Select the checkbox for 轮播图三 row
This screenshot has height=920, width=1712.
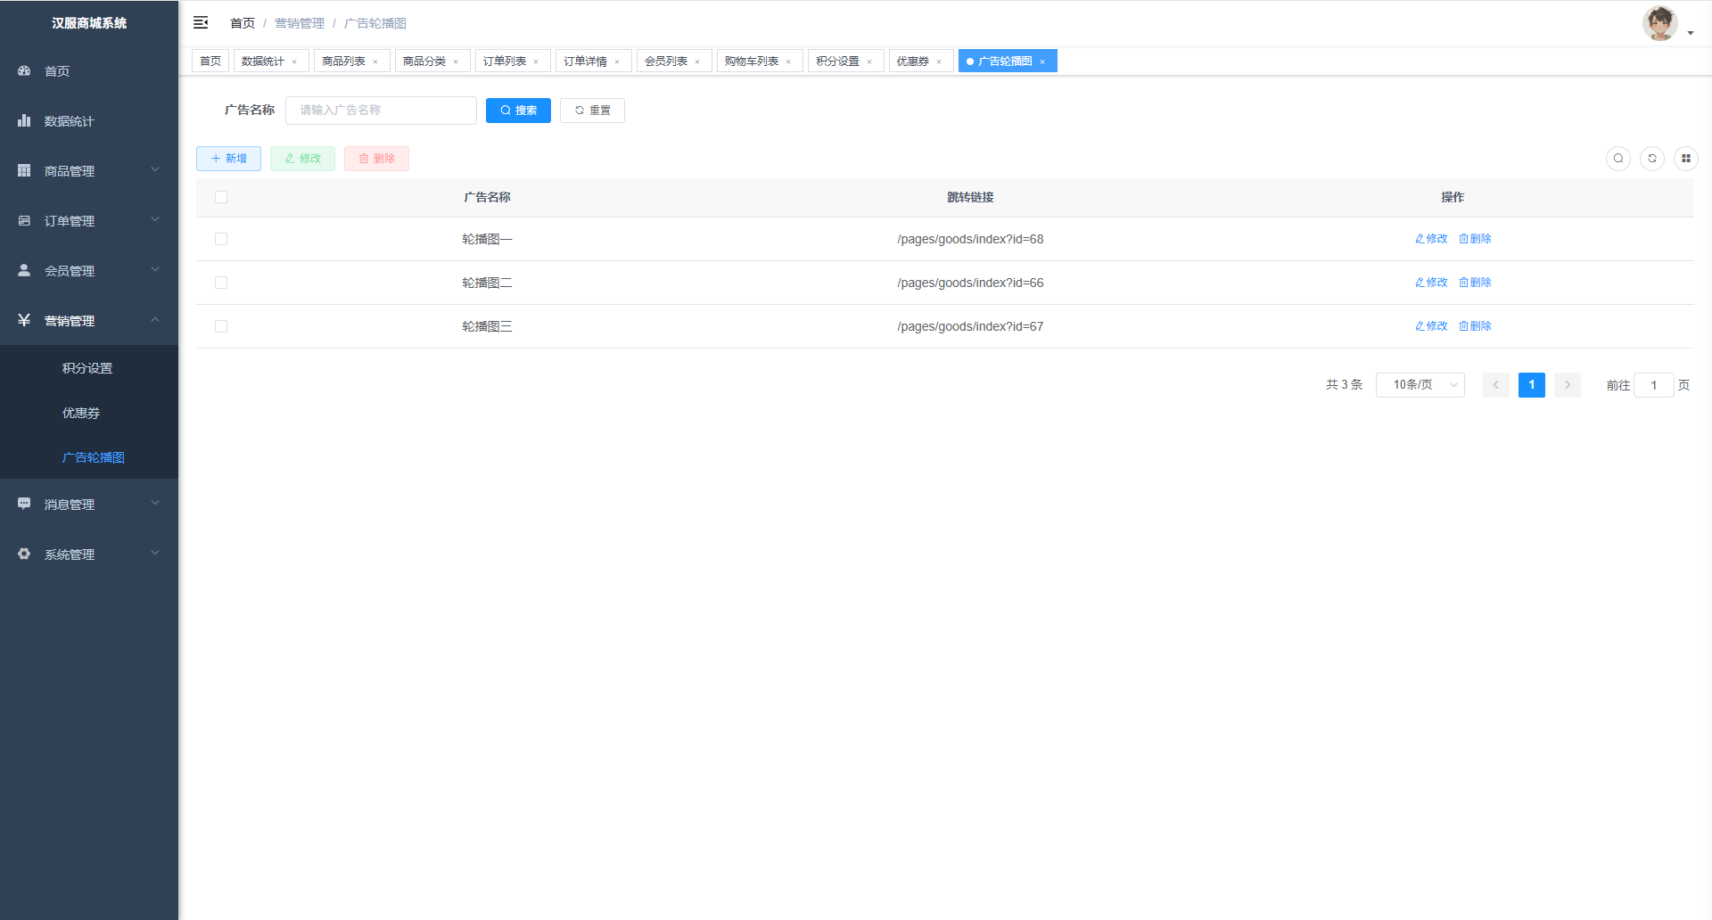pos(221,326)
